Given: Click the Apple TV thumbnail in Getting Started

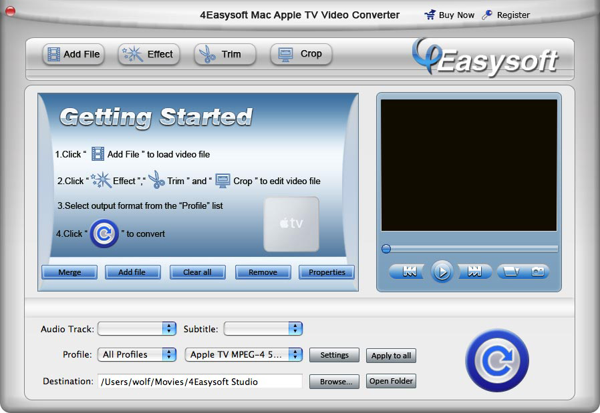Looking at the screenshot, I should pyautogui.click(x=291, y=224).
